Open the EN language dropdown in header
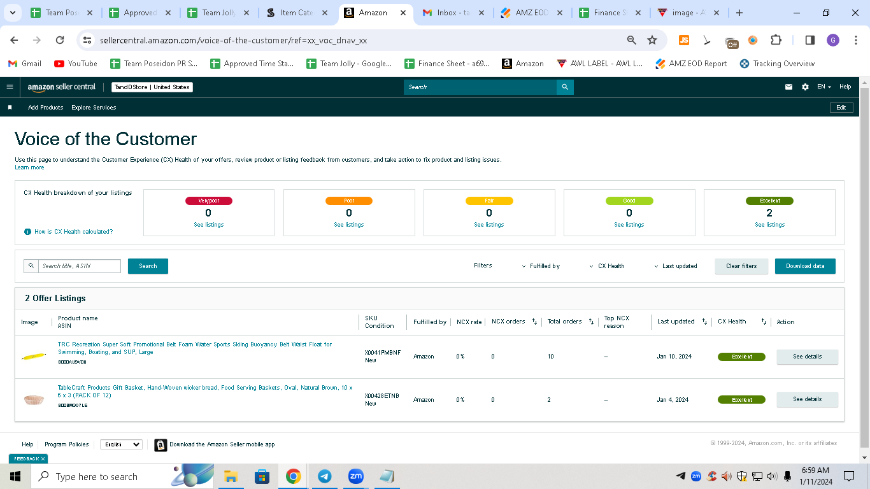The height and width of the screenshot is (489, 870). 824,87
